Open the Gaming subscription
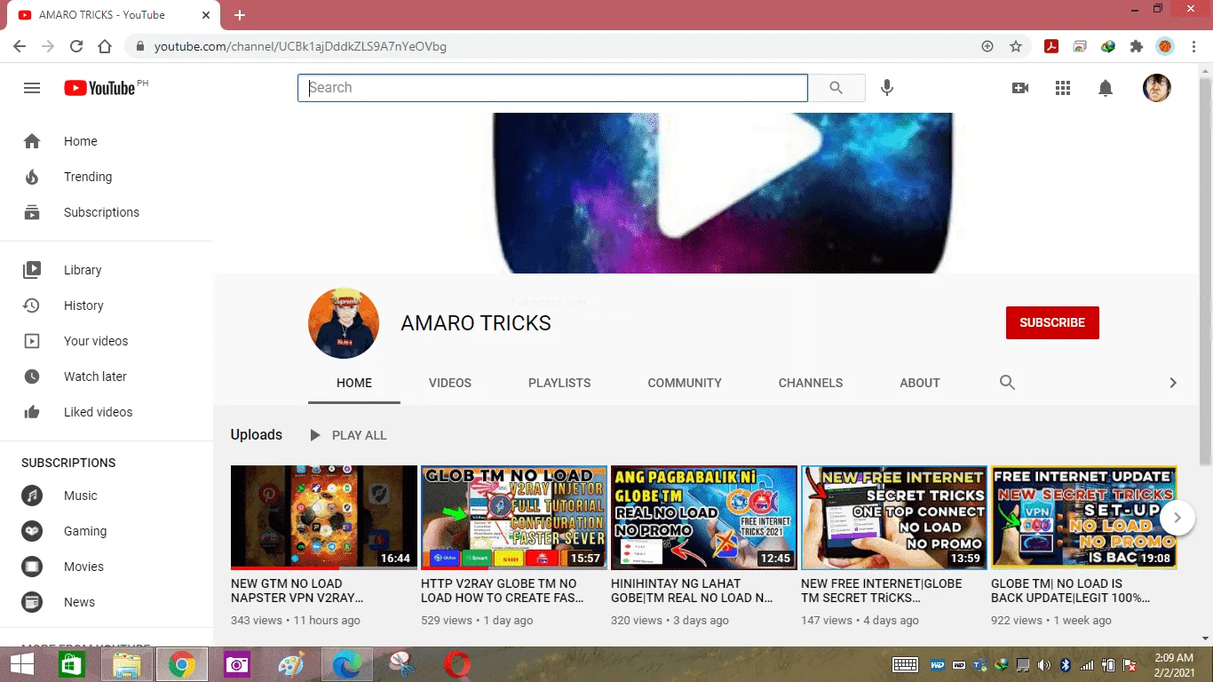 (x=107, y=531)
